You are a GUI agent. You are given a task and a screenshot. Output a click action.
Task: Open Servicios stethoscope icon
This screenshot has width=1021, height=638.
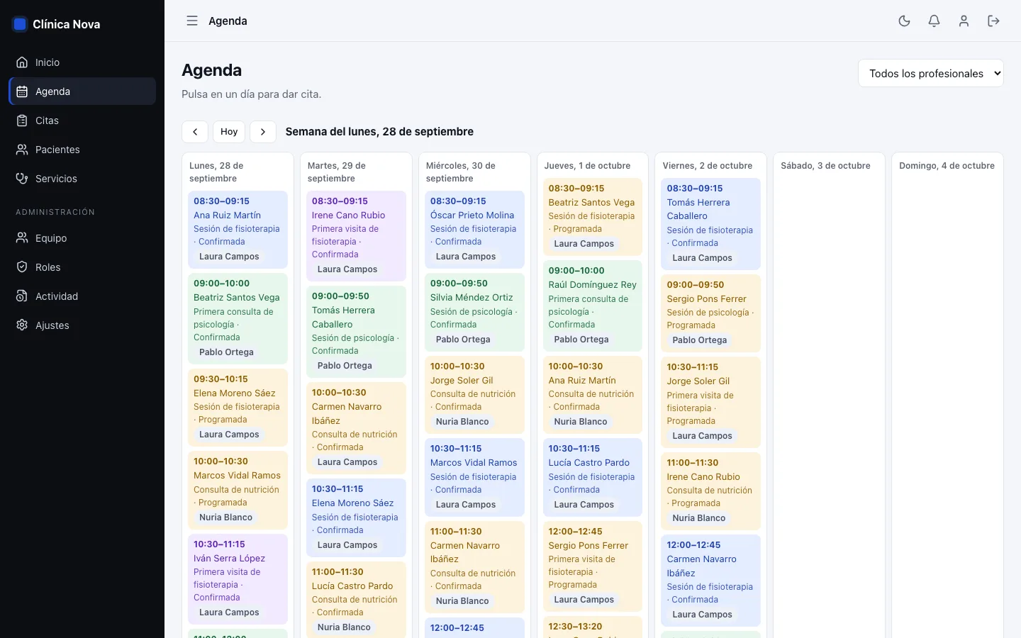coord(22,179)
